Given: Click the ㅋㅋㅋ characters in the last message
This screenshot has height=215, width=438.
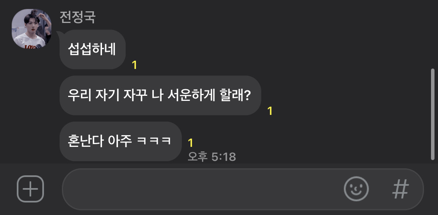Looking at the screenshot, I should (x=154, y=141).
